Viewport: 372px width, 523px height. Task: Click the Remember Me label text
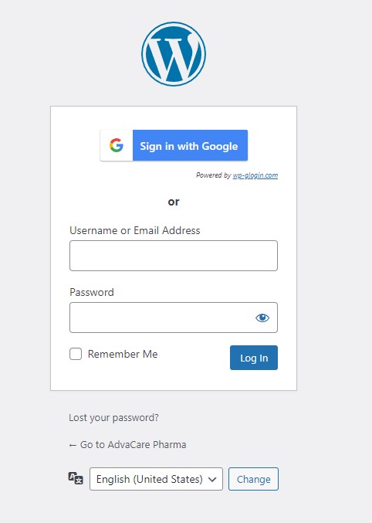tap(123, 354)
